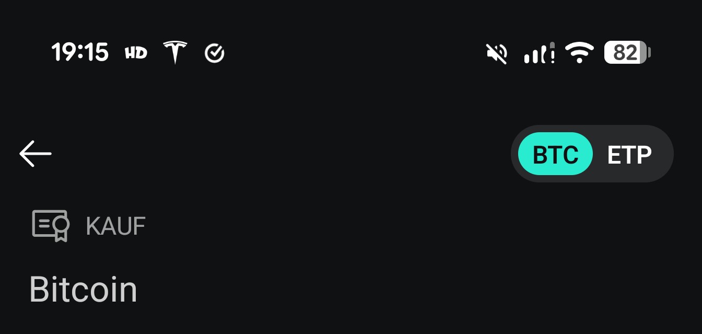
Task: Choose the BTC tab in pill switcher
Action: (555, 154)
